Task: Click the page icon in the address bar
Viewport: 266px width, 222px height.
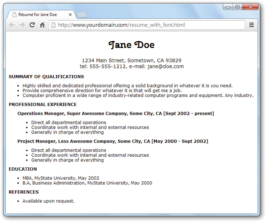Action: (53, 25)
